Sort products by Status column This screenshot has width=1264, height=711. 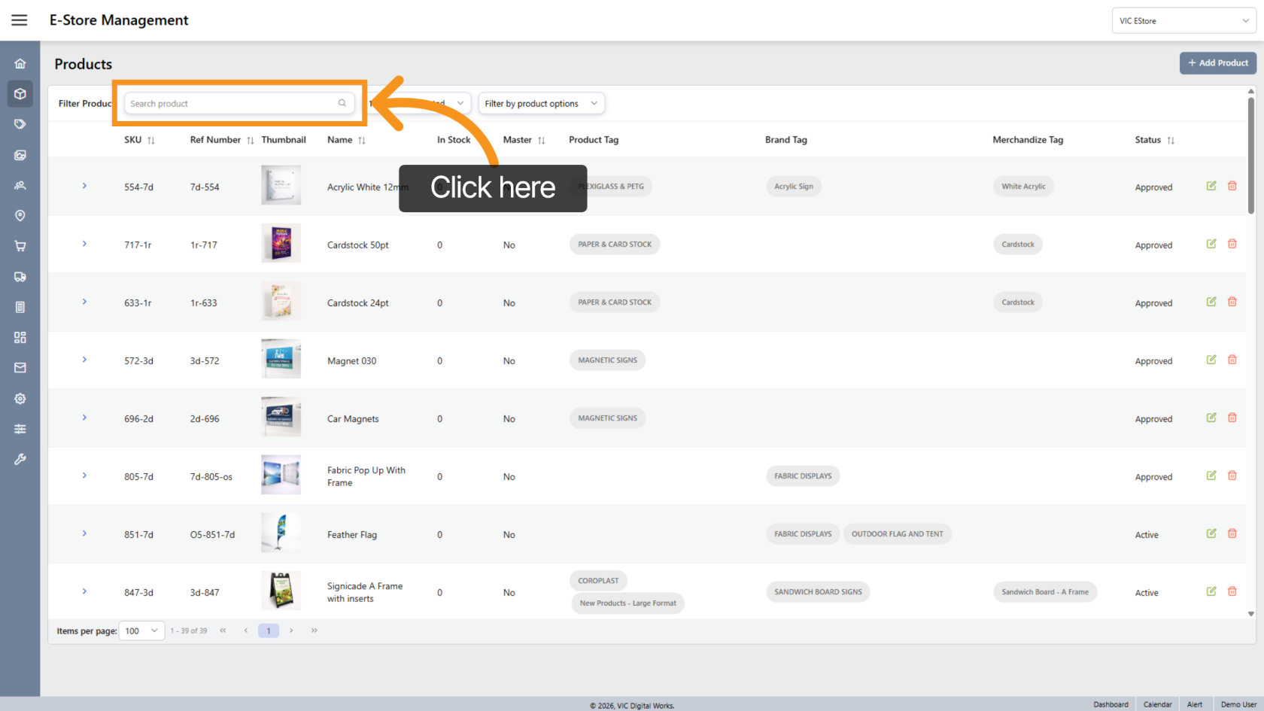(x=1170, y=141)
